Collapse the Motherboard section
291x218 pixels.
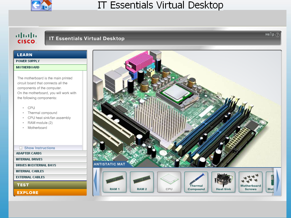coord(50,67)
